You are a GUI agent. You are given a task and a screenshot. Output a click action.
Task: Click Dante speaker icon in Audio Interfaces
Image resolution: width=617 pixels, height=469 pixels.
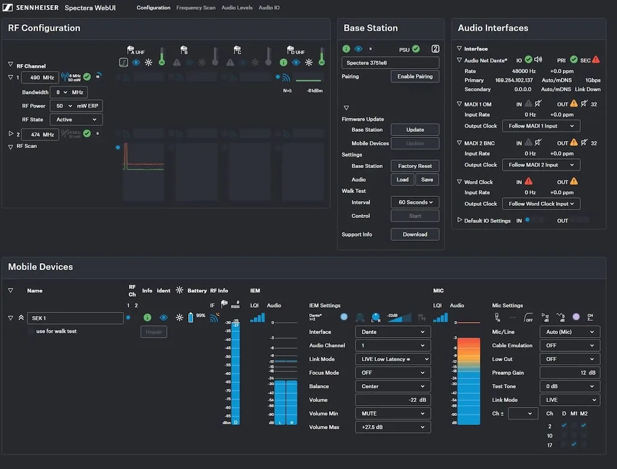[538, 60]
